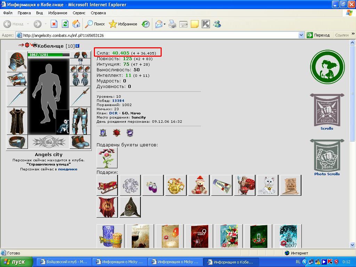Image resolution: width=356 pixels, height=267 pixels.
Task: Click the flower bouquet gift image
Action: click(x=107, y=158)
